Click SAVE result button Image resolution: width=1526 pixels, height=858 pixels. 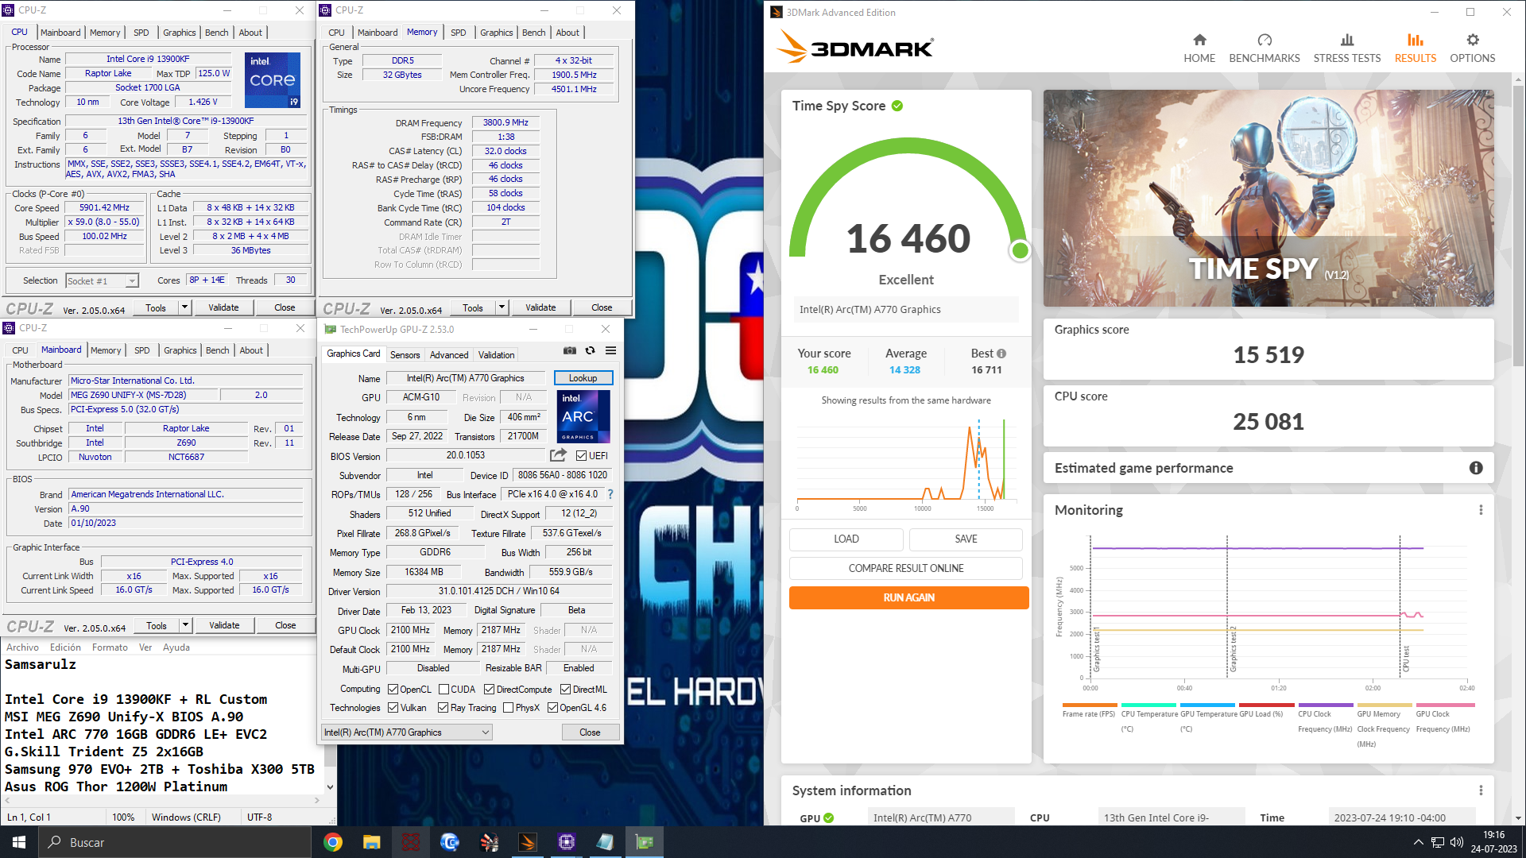point(966,539)
